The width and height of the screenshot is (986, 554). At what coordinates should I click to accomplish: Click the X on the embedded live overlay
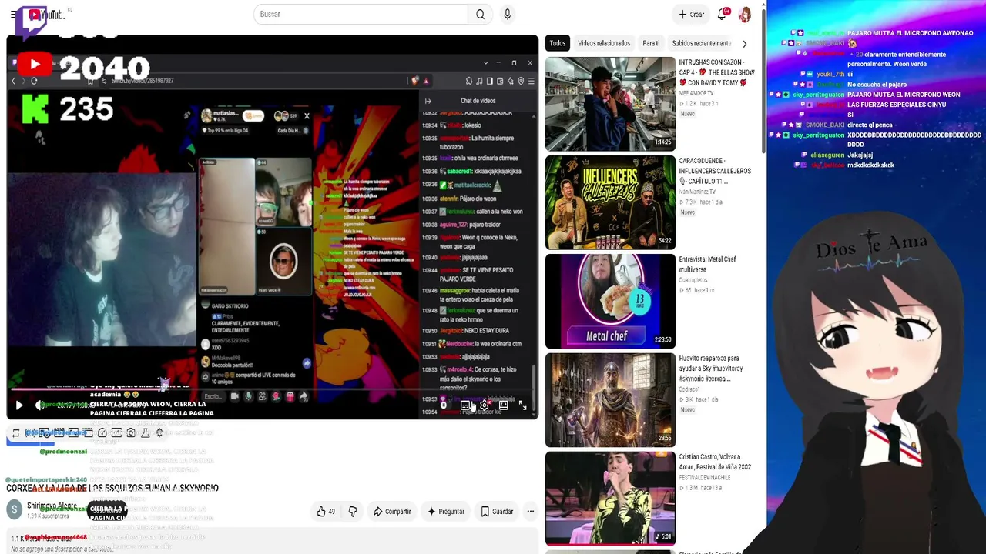(x=307, y=116)
